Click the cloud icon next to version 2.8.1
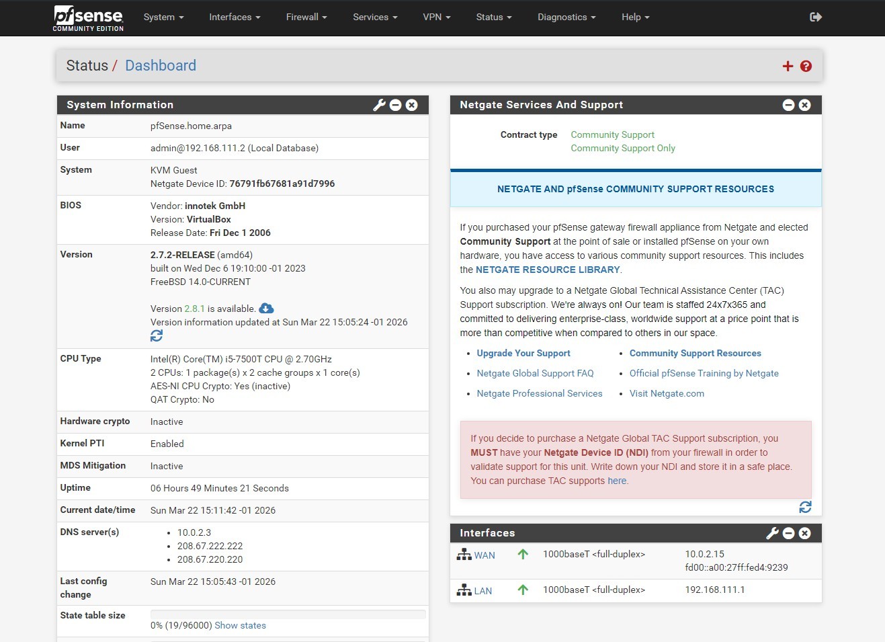 coord(265,308)
